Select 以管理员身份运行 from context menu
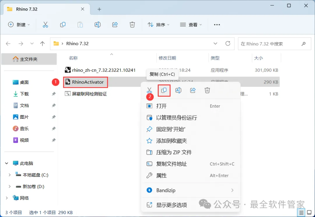 [x=190, y=118]
